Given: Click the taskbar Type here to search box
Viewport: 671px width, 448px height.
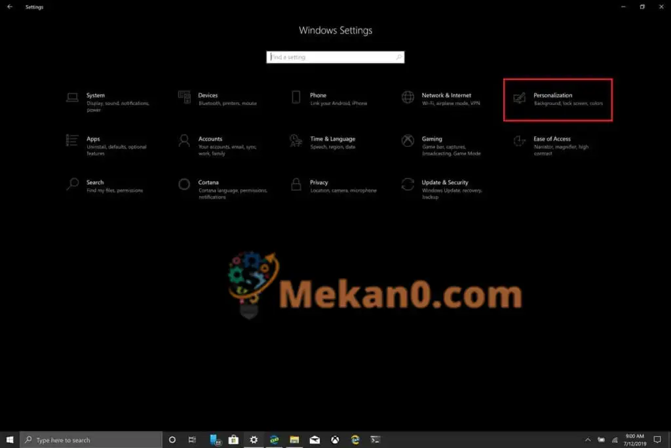Looking at the screenshot, I should 90,440.
